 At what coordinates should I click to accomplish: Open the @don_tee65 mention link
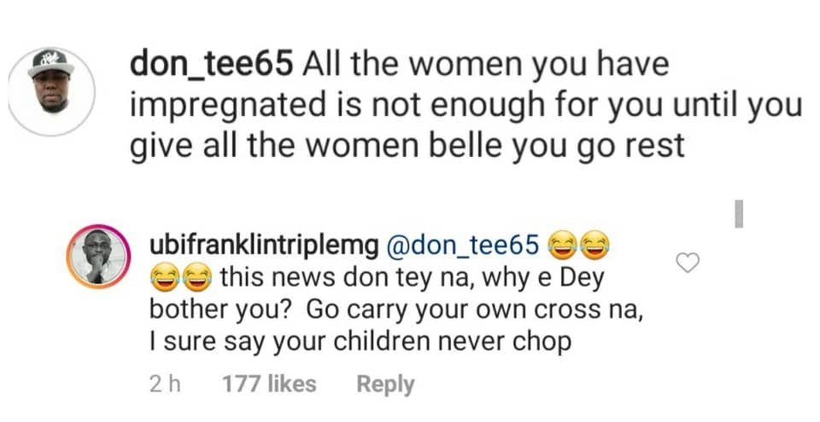click(x=463, y=245)
